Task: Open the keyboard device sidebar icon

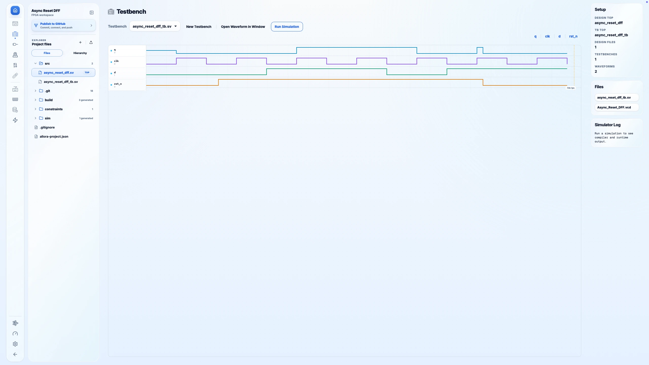Action: tap(15, 89)
